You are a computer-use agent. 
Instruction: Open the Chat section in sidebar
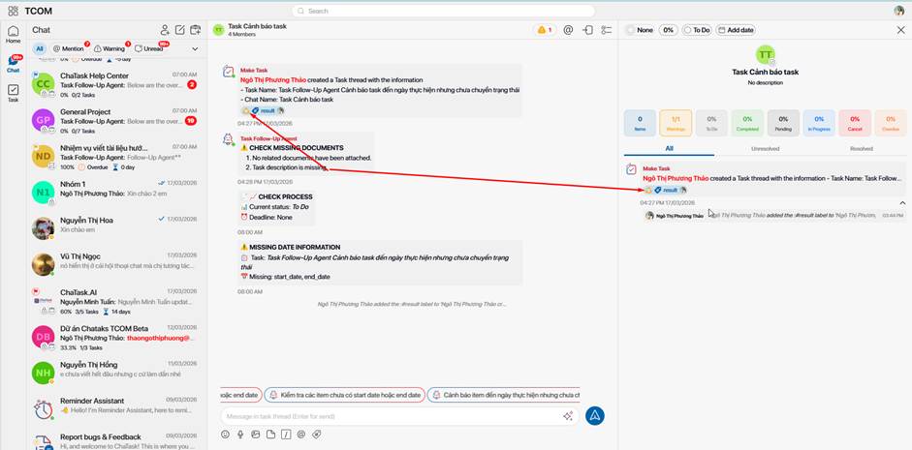pyautogui.click(x=13, y=63)
